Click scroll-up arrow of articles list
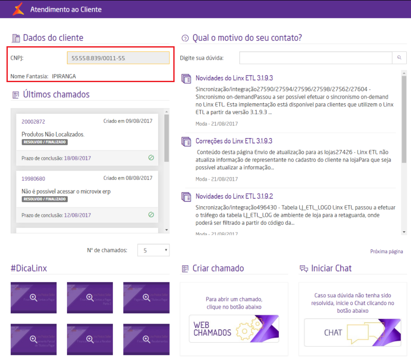 (404, 73)
